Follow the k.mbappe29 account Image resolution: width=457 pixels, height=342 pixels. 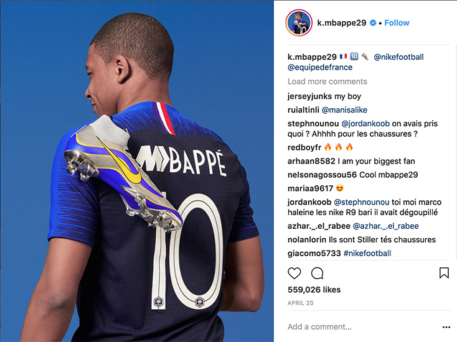(x=397, y=23)
